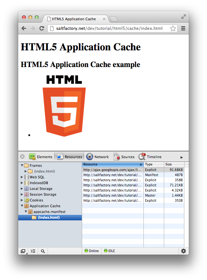Screen dimensions: 207x280
Task: Select the Application Cache icon
Action: (x=27, y=206)
